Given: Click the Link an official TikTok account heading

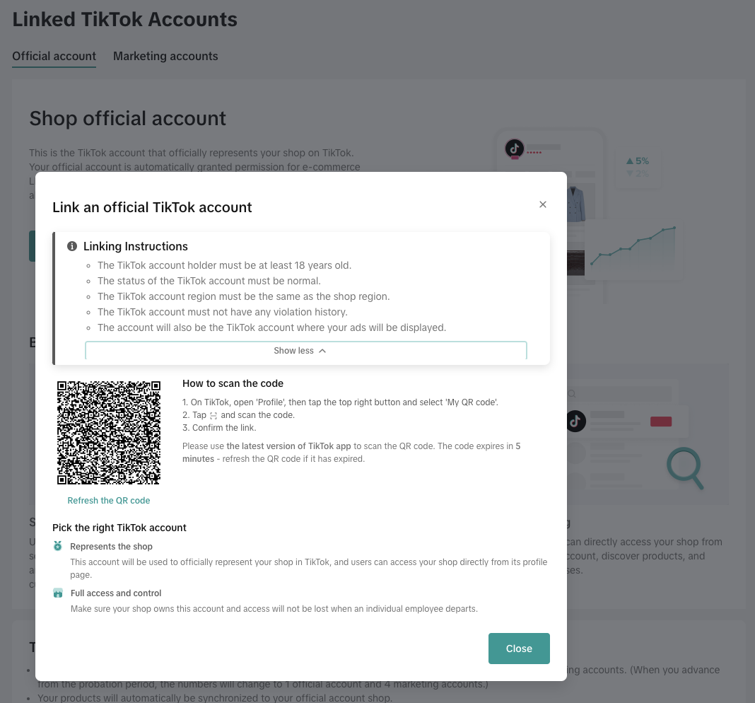Looking at the screenshot, I should 152,207.
